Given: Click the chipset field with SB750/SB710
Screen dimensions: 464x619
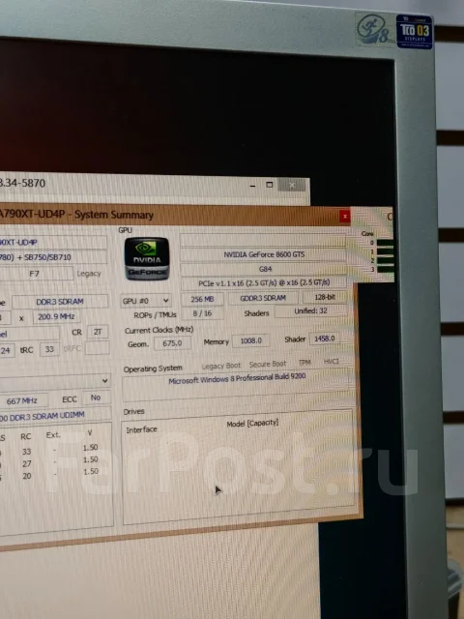Looking at the screenshot, I should (53, 257).
